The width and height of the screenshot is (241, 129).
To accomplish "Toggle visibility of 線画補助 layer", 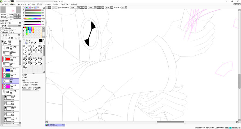I will pyautogui.click(x=4, y=52).
